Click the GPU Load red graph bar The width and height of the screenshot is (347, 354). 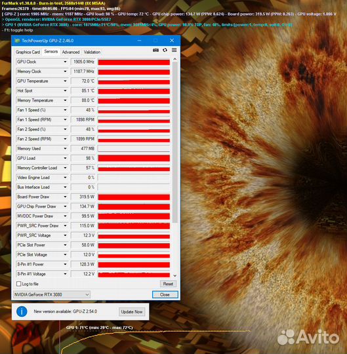pyautogui.click(x=134, y=158)
